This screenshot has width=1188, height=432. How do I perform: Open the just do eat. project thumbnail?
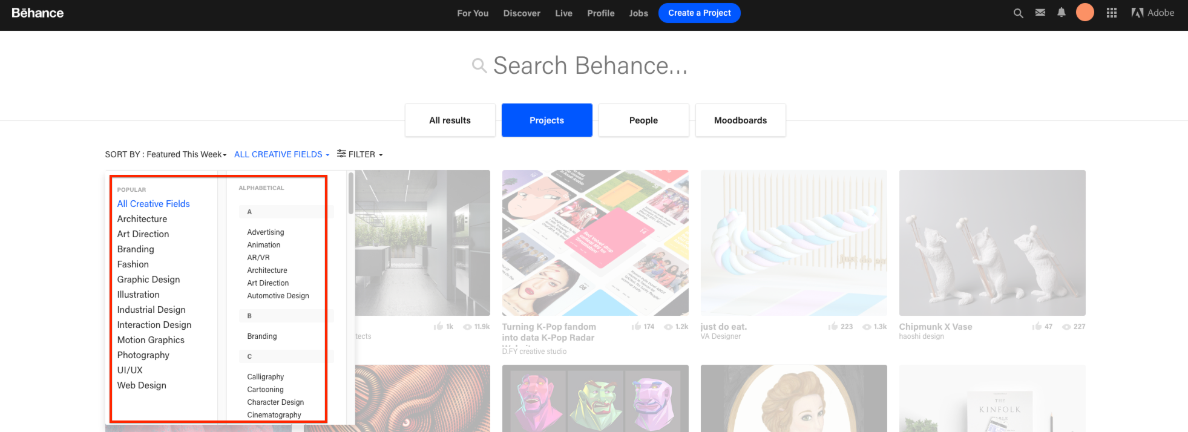pos(794,243)
